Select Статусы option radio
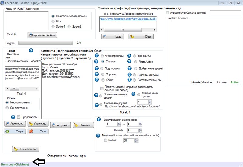The height and width of the screenshot is (167, 243). pos(103,62)
